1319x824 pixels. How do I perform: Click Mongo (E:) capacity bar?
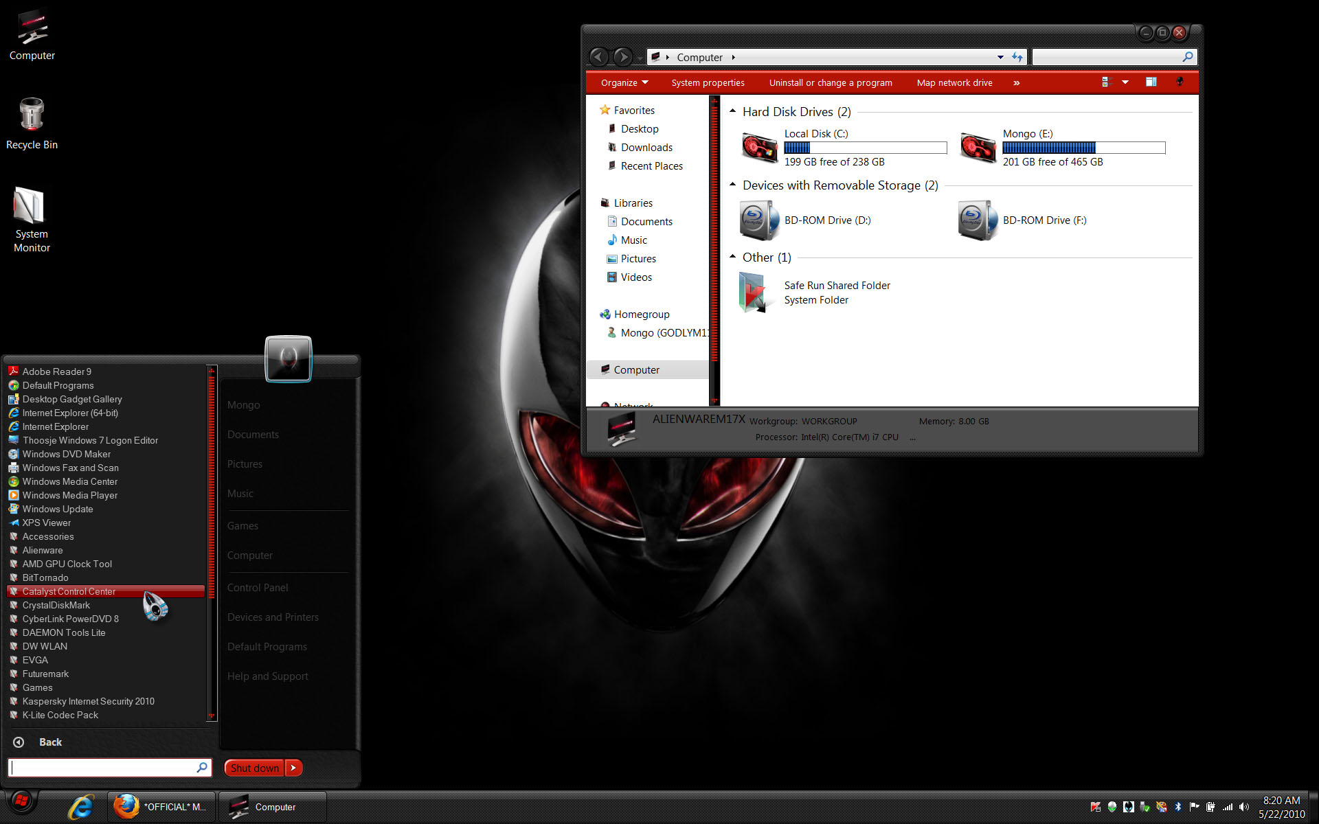(x=1083, y=148)
